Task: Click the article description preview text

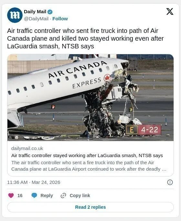Action: coord(89,166)
